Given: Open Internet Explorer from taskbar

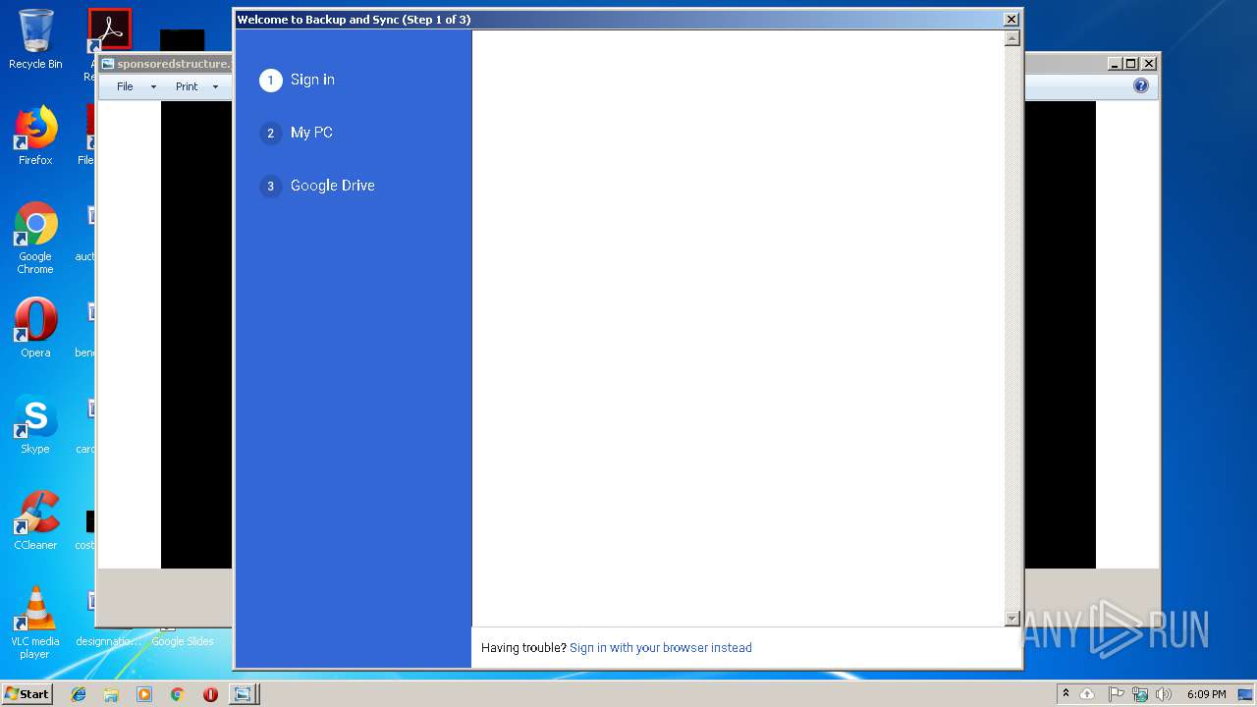Looking at the screenshot, I should click(79, 694).
